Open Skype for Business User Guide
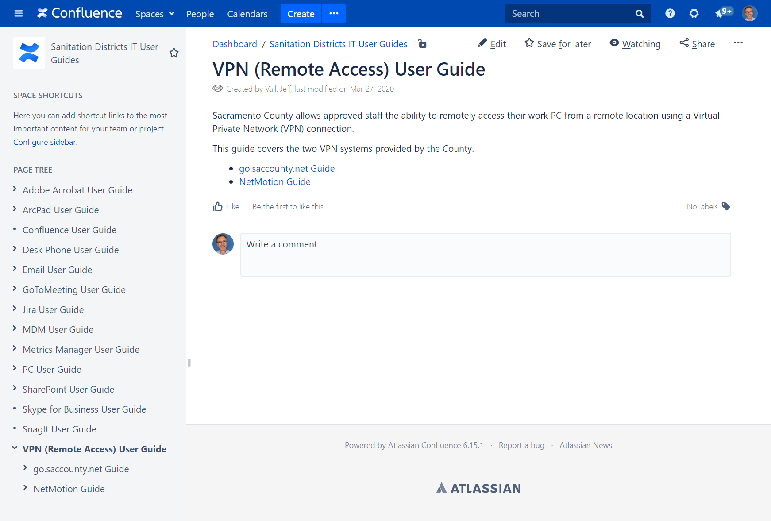This screenshot has height=521, width=771. point(84,409)
